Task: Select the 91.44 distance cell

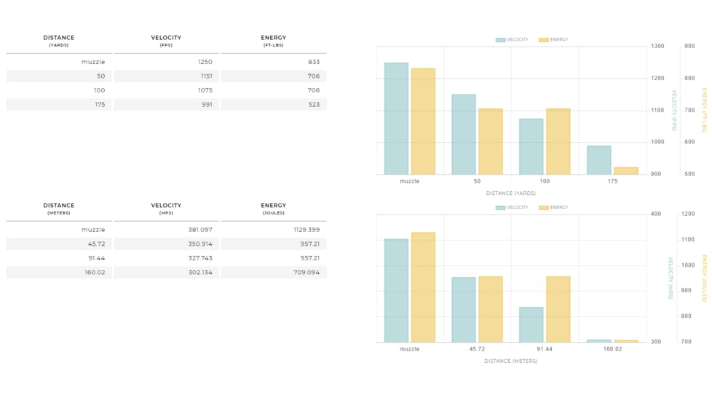Action: pos(59,258)
